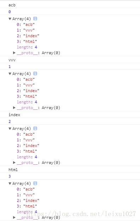Select the blue log value 2
Screen dimensions: 140x221
(x=10, y=121)
